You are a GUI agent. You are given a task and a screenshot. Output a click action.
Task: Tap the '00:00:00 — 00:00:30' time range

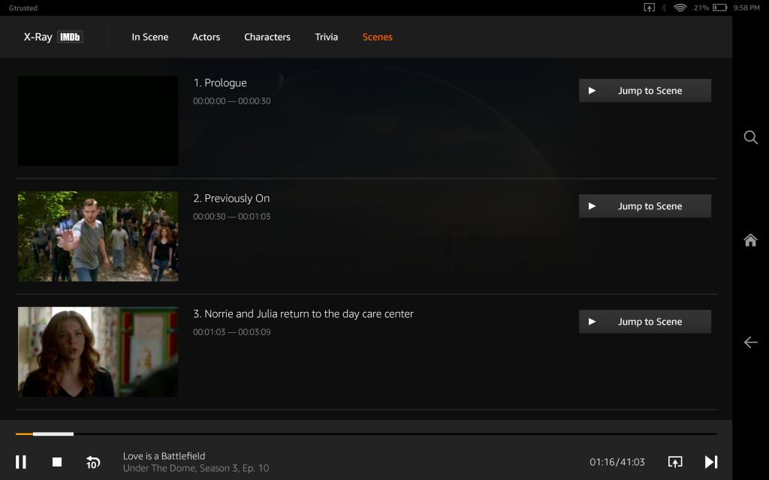(232, 101)
